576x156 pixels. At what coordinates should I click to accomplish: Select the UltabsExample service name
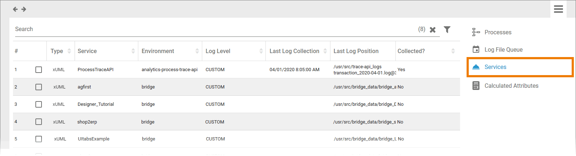tap(94, 139)
